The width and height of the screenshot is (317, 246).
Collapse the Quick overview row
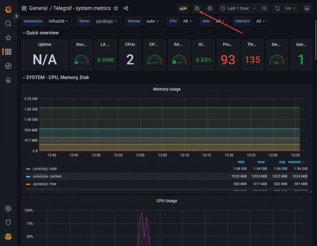[x=42, y=33]
